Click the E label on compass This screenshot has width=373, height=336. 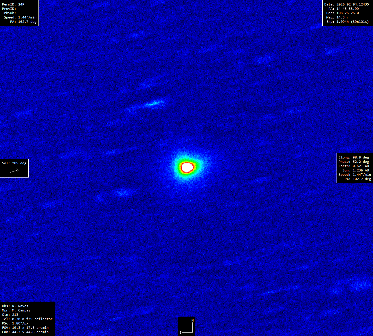pyautogui.click(x=180, y=333)
